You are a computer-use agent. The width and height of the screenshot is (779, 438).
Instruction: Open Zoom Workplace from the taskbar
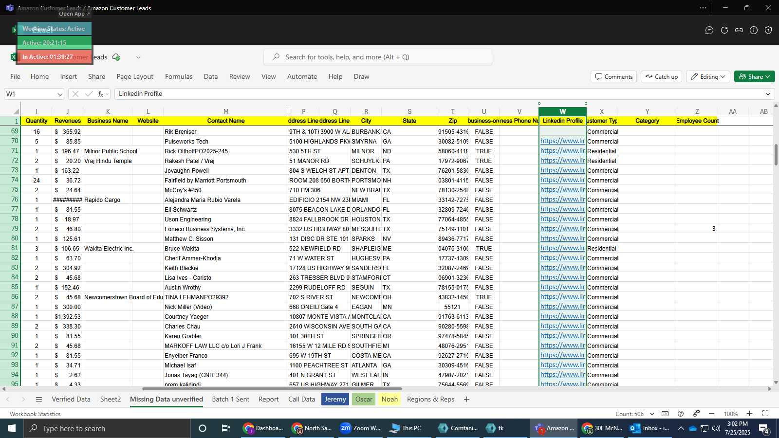coord(360,428)
